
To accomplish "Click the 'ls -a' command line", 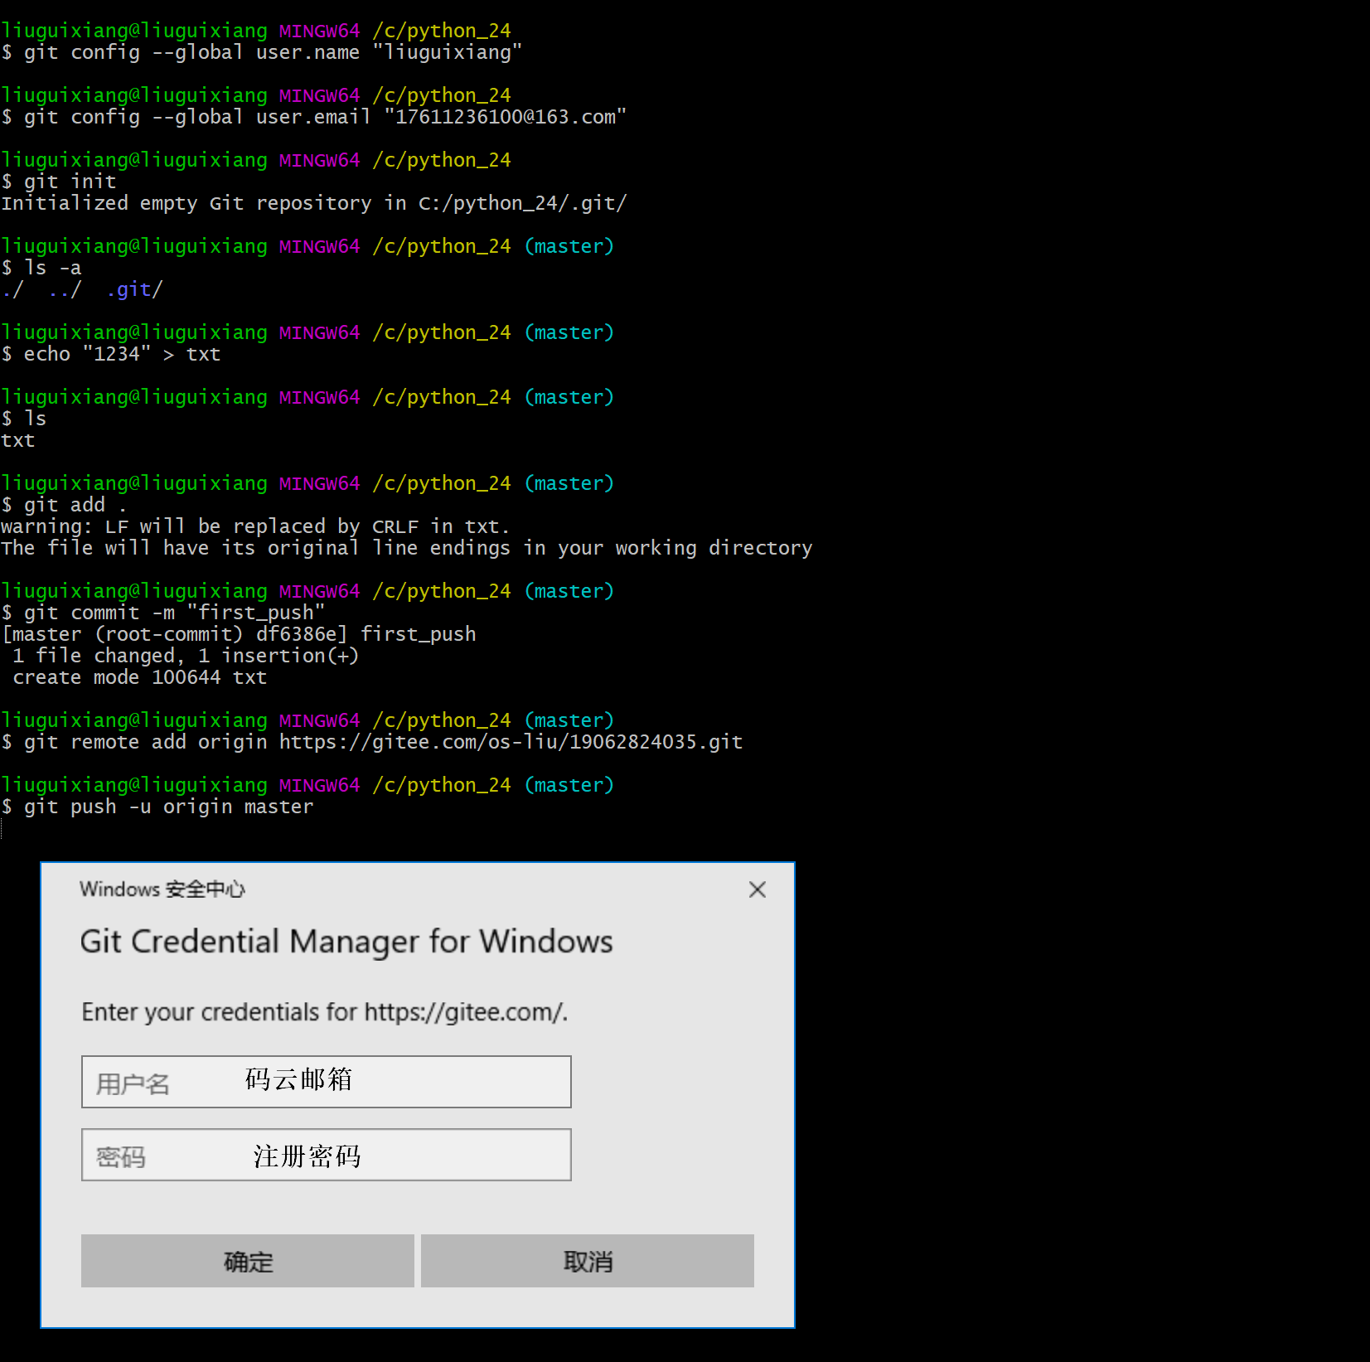I will click(x=41, y=268).
